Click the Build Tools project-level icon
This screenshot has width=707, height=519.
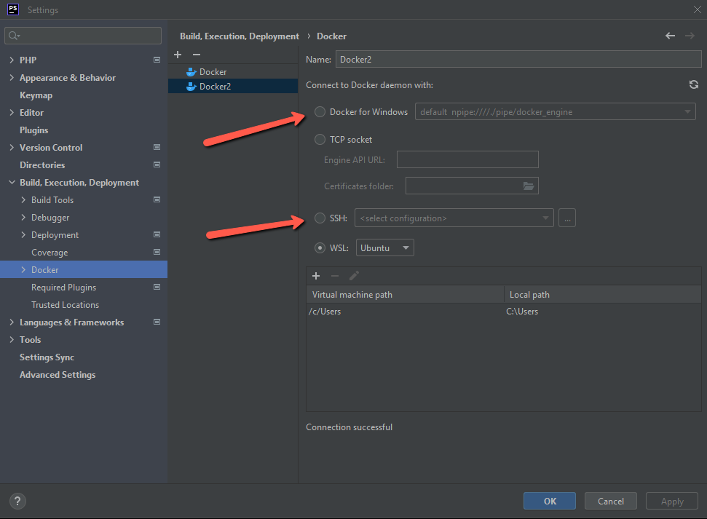[157, 199]
